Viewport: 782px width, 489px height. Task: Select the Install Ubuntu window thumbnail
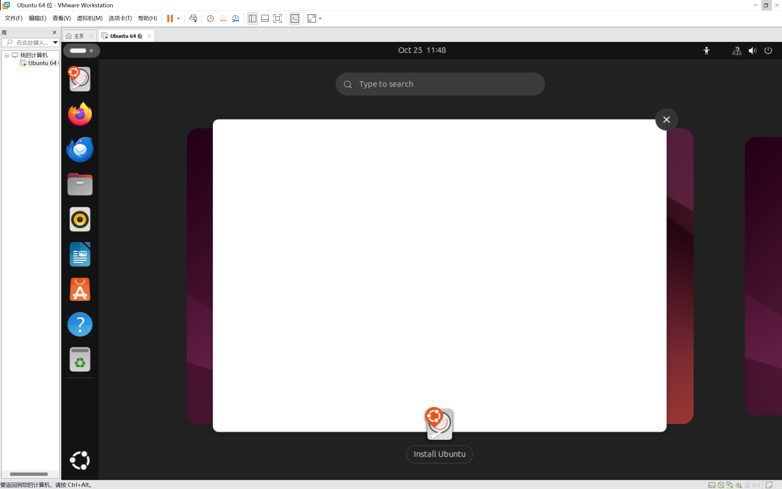pos(439,276)
